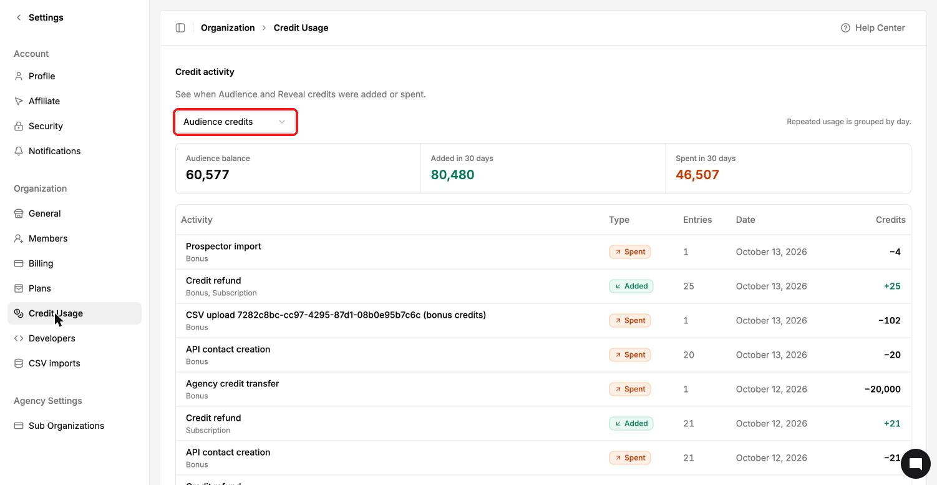Screen dimensions: 937x485
Task: Toggle the sidebar panel icon
Action: [180, 27]
